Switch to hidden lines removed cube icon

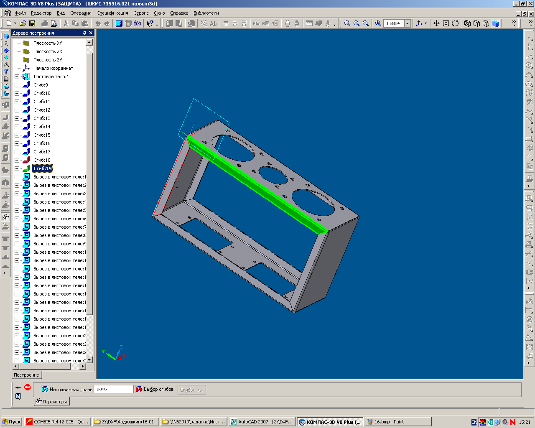(x=477, y=23)
